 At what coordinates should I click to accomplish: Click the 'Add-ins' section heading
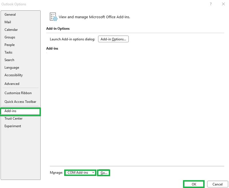coord(52,48)
